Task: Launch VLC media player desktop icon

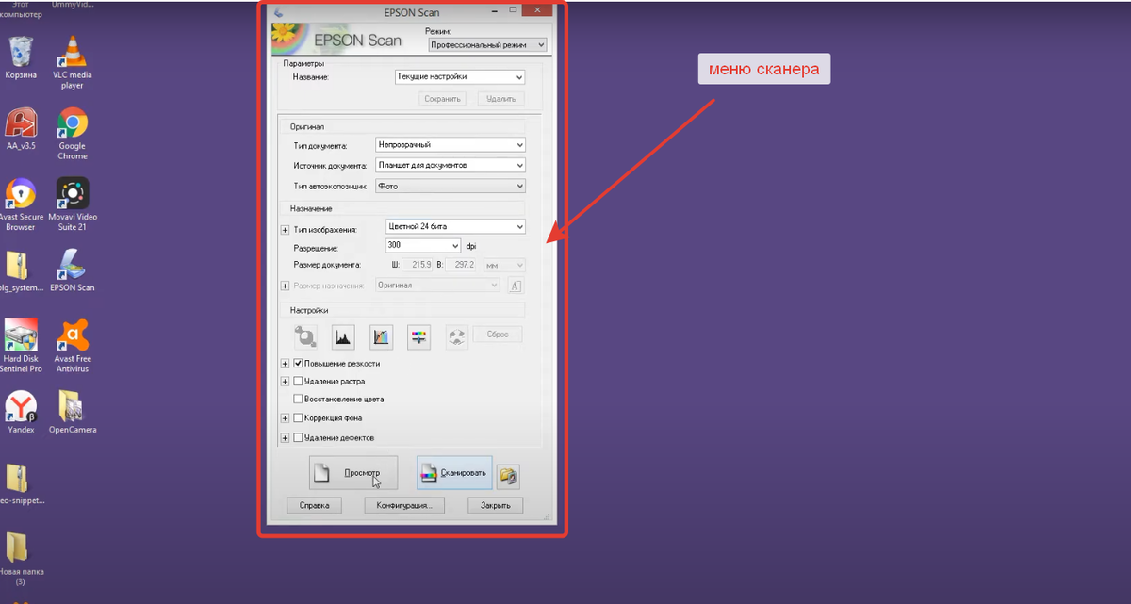Action: coord(73,63)
